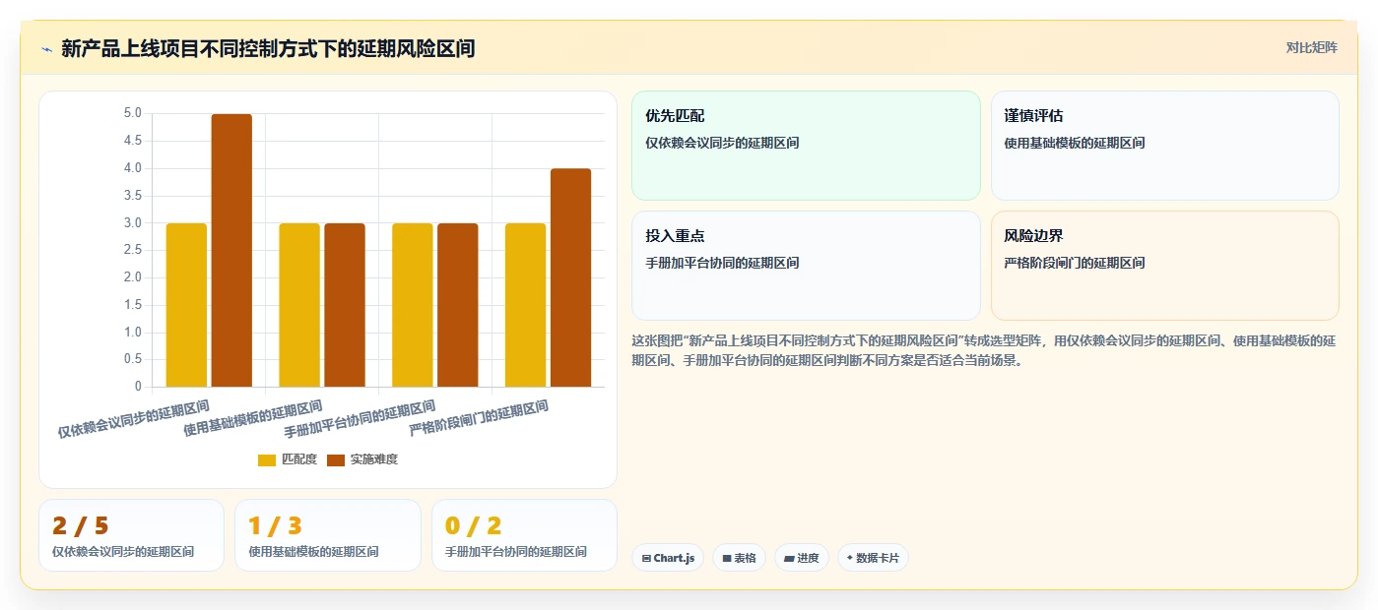
Task: Click the x-axis label 仅依赖会议同步的延期区间
Action: [134, 419]
